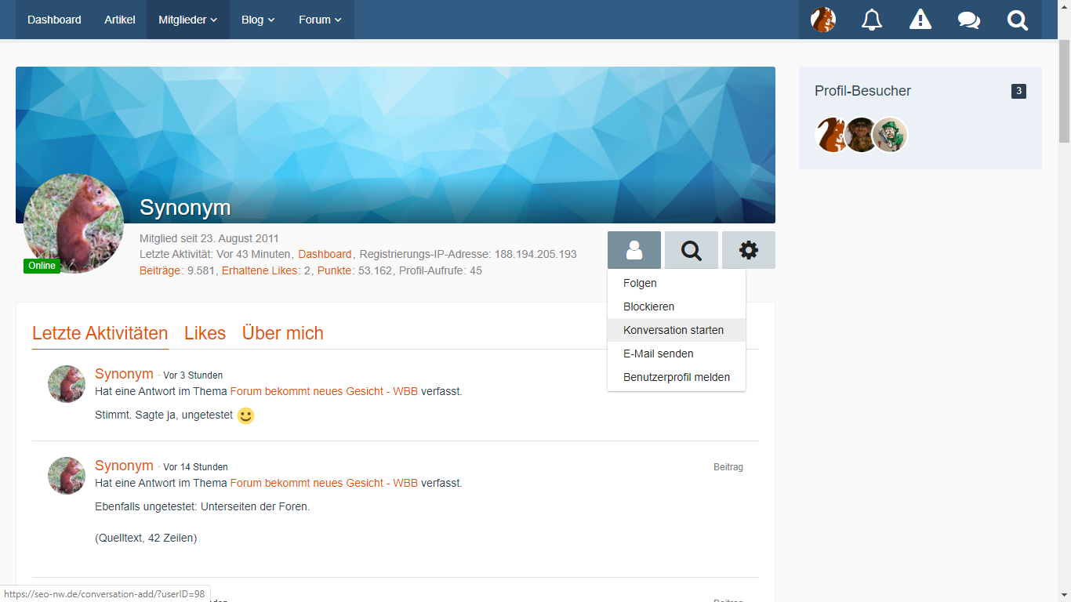This screenshot has width=1071, height=602.
Task: Select Folgen from the user menu
Action: (x=640, y=283)
